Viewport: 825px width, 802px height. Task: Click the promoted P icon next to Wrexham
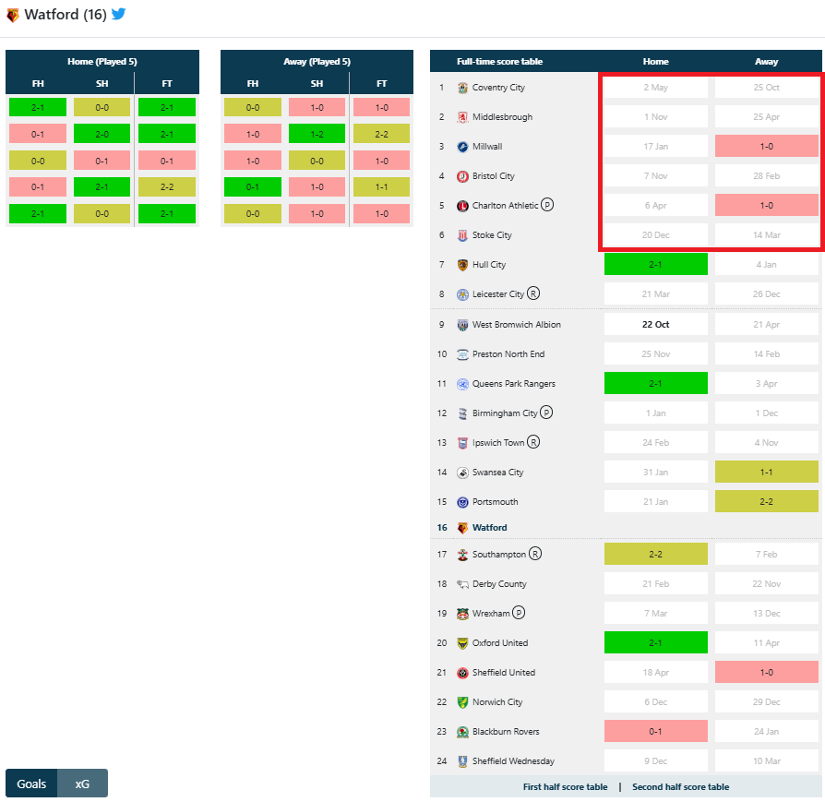tap(518, 613)
